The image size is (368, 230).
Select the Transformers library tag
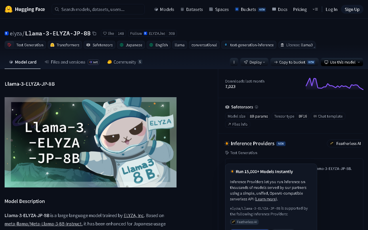click(x=65, y=45)
